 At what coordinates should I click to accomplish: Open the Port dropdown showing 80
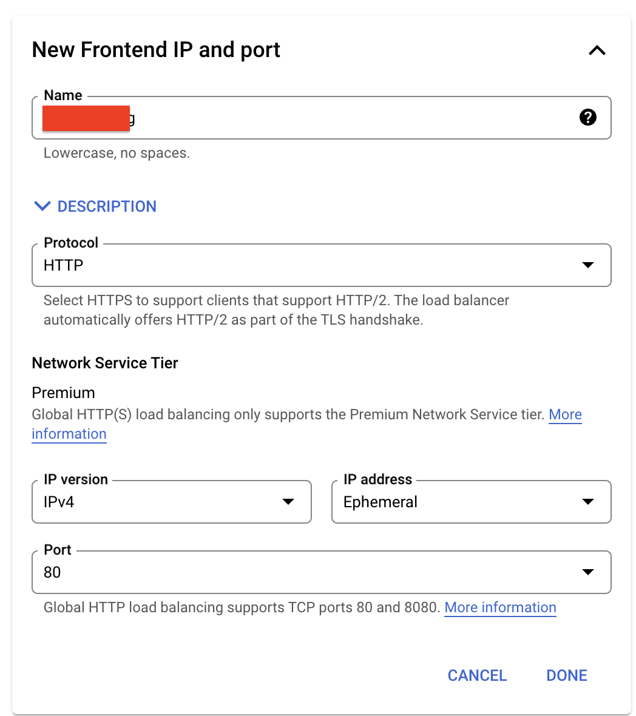(303, 572)
